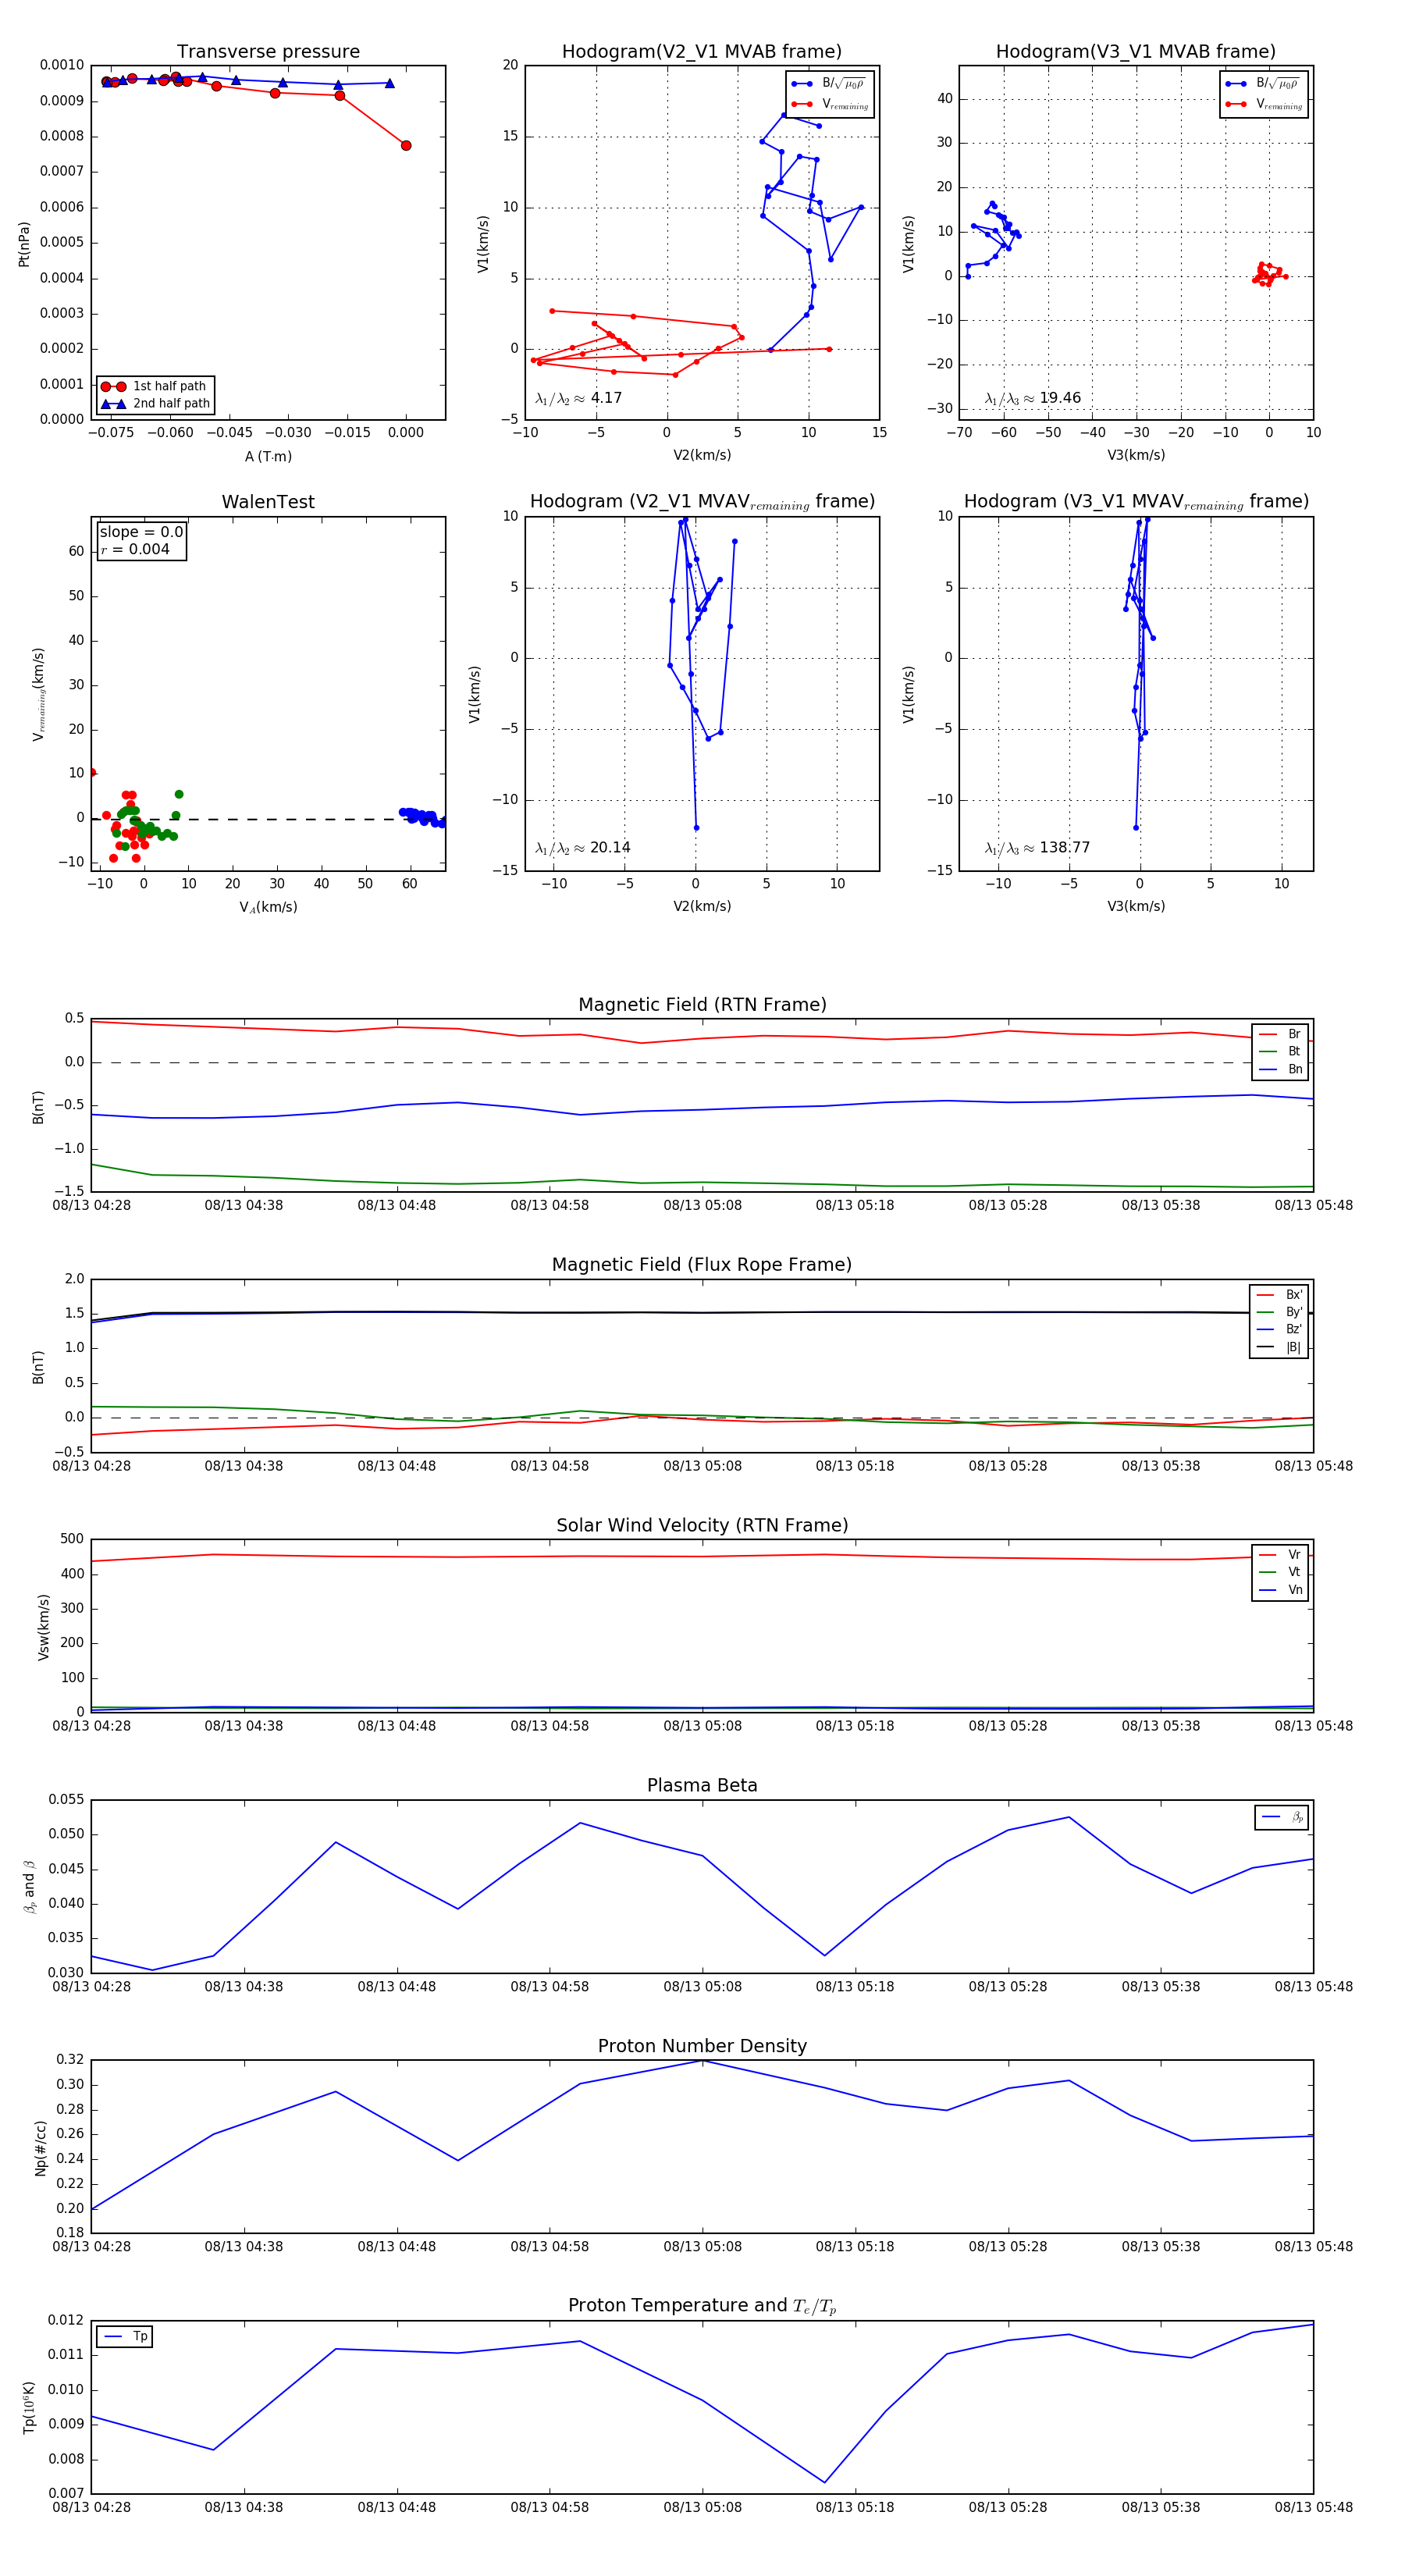The height and width of the screenshot is (2576, 1405).
Task: Select the "2nd half path" legend entry
Action: tap(156, 404)
